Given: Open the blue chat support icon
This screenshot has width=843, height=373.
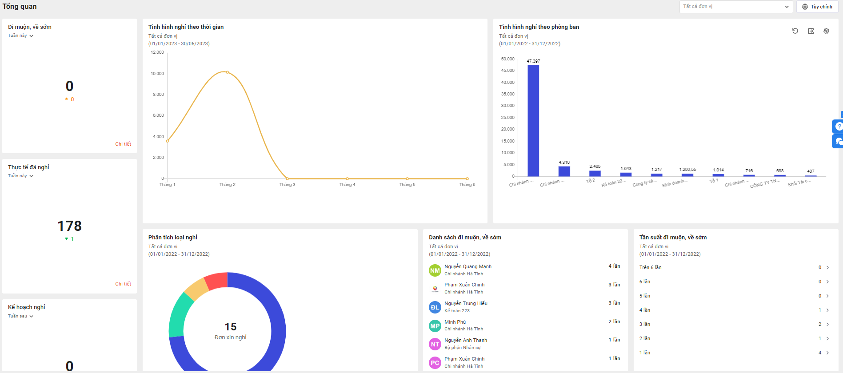Looking at the screenshot, I should [838, 141].
